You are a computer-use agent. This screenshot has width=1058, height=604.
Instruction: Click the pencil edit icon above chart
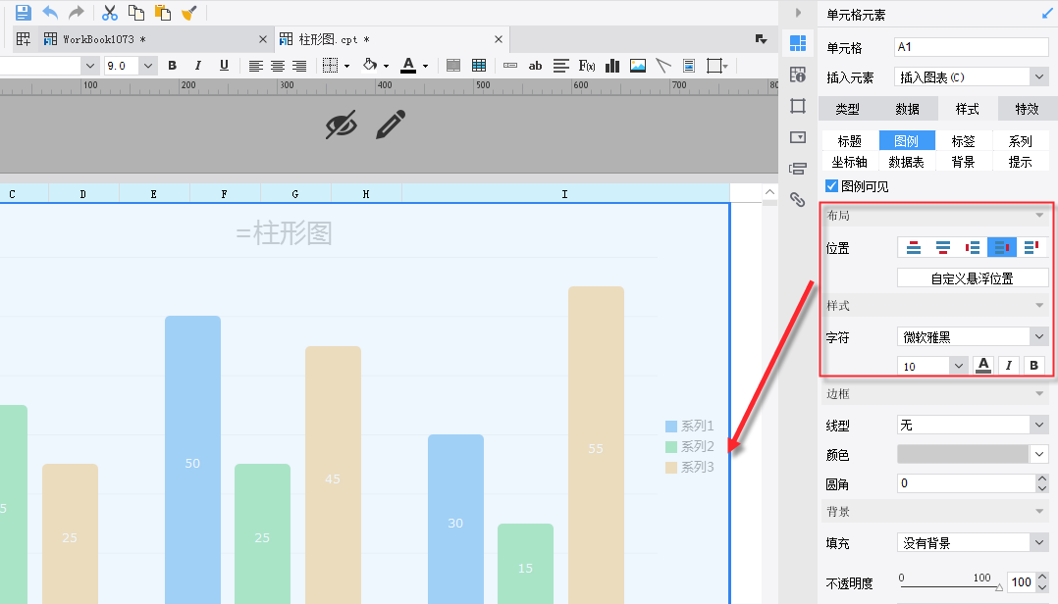pos(391,125)
